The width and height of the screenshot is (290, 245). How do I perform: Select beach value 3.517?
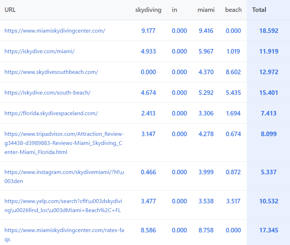pos(233,201)
